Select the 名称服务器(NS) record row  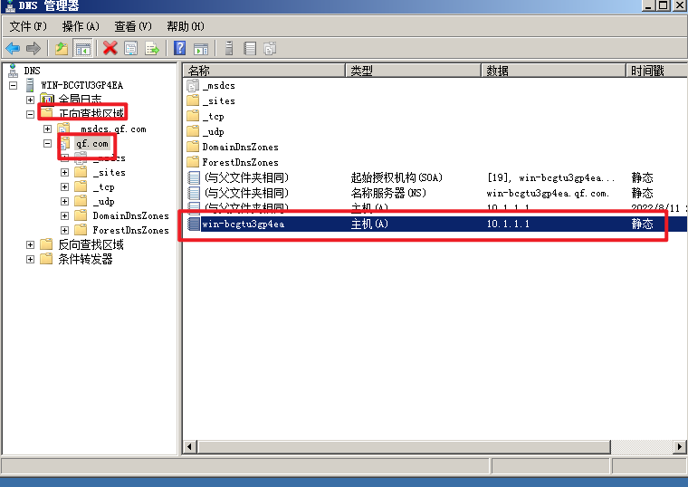pyautogui.click(x=435, y=193)
